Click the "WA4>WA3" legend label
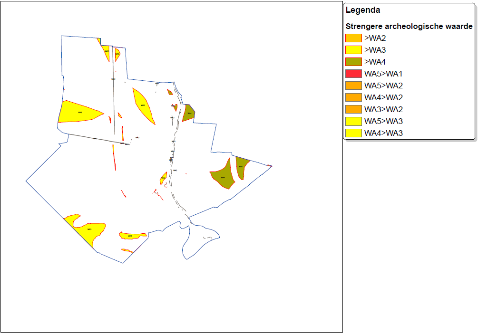 click(x=383, y=133)
